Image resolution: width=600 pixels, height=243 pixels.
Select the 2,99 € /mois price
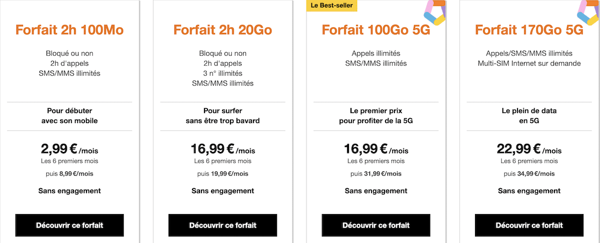coord(69,149)
